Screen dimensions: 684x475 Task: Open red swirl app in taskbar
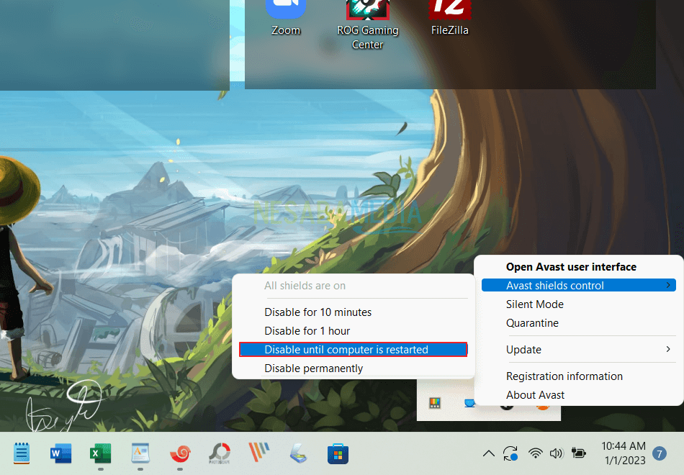coord(180,453)
